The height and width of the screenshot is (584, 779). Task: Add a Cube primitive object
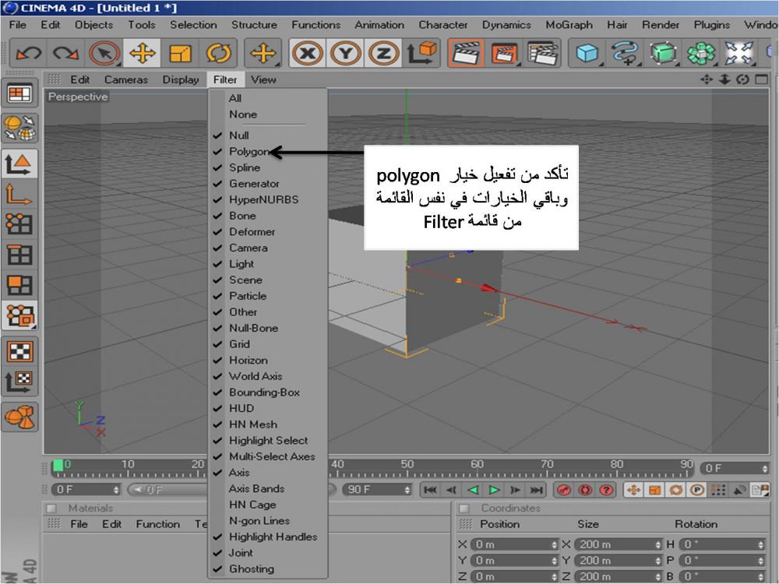(587, 53)
